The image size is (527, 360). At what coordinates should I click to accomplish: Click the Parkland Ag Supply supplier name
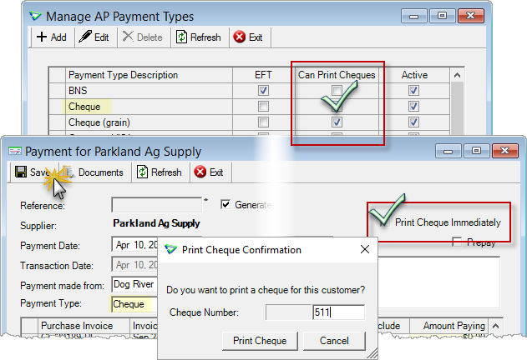[x=156, y=223]
